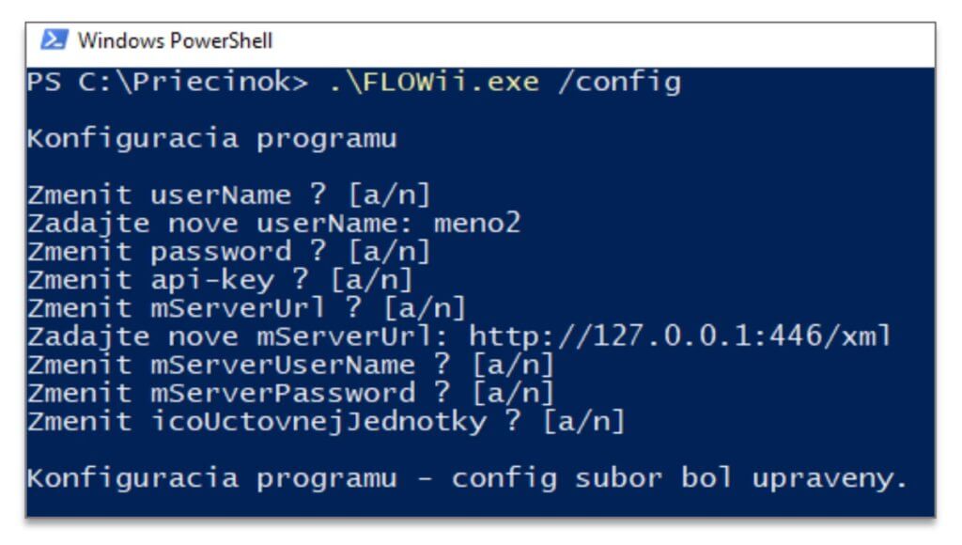Click the Windows PowerShell window title

coord(175,41)
